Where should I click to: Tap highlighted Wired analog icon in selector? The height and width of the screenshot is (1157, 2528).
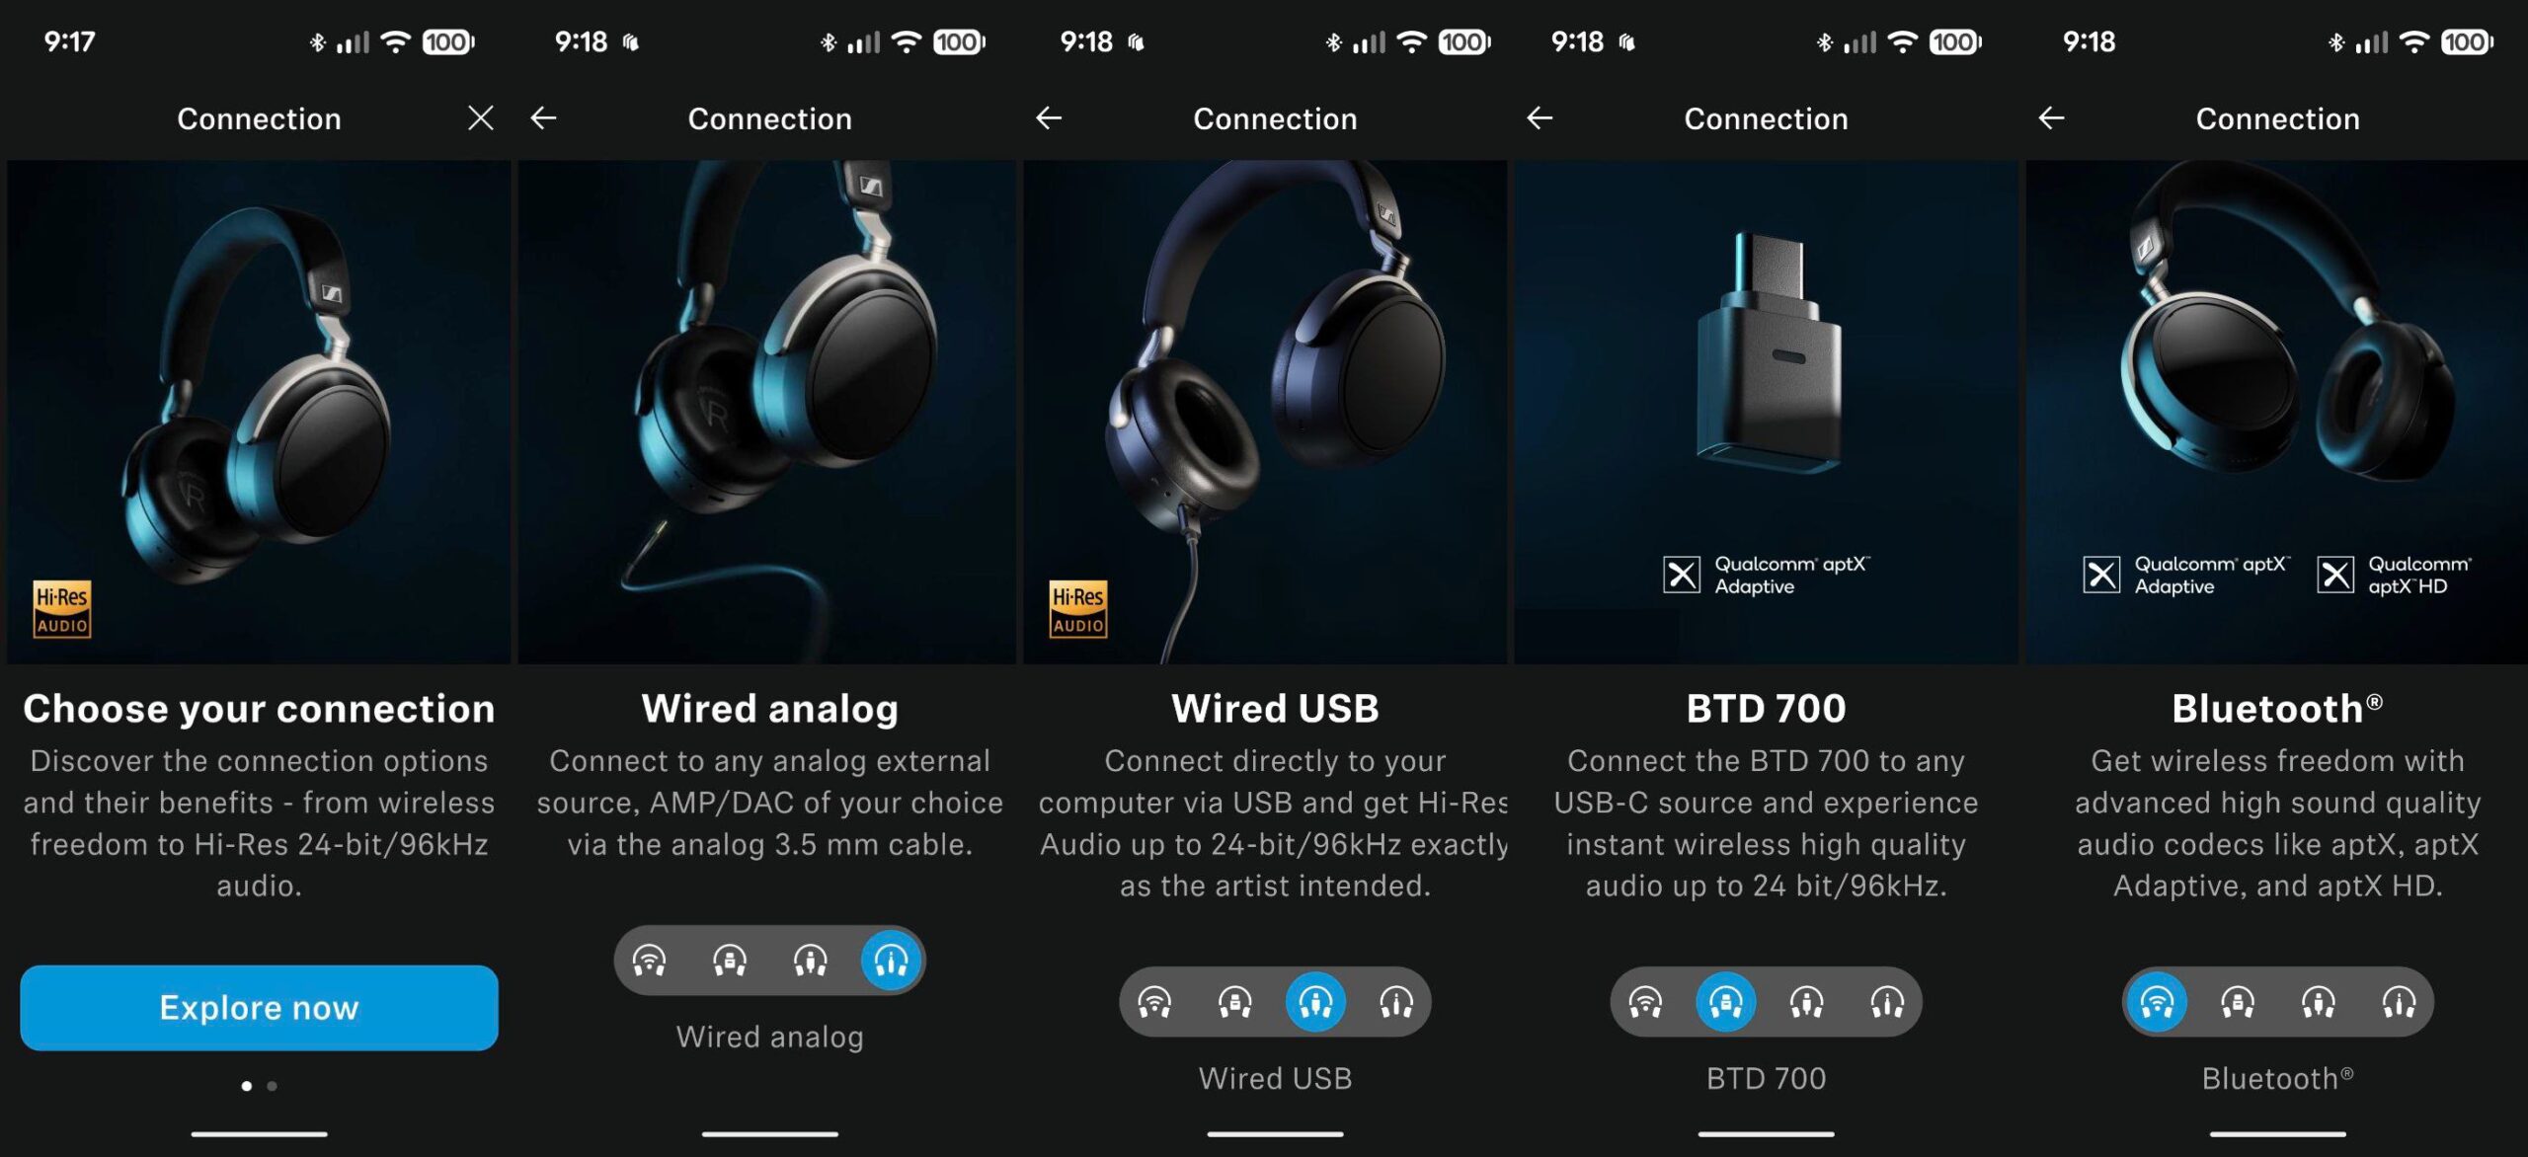(891, 961)
